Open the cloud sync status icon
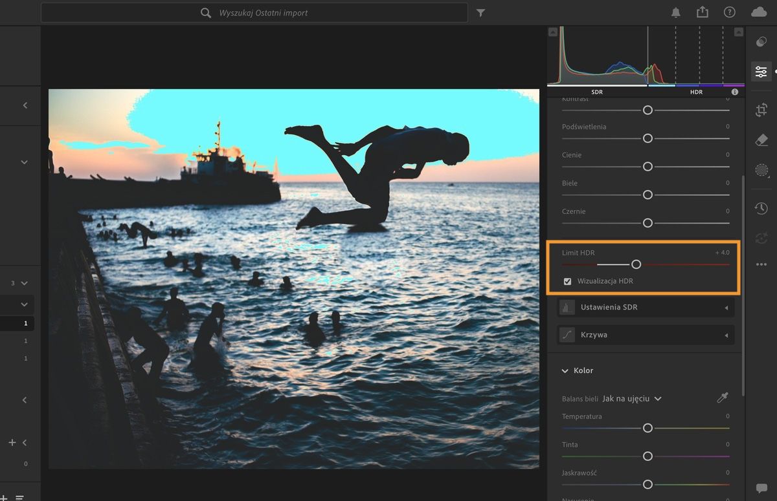The height and width of the screenshot is (501, 777). [758, 13]
